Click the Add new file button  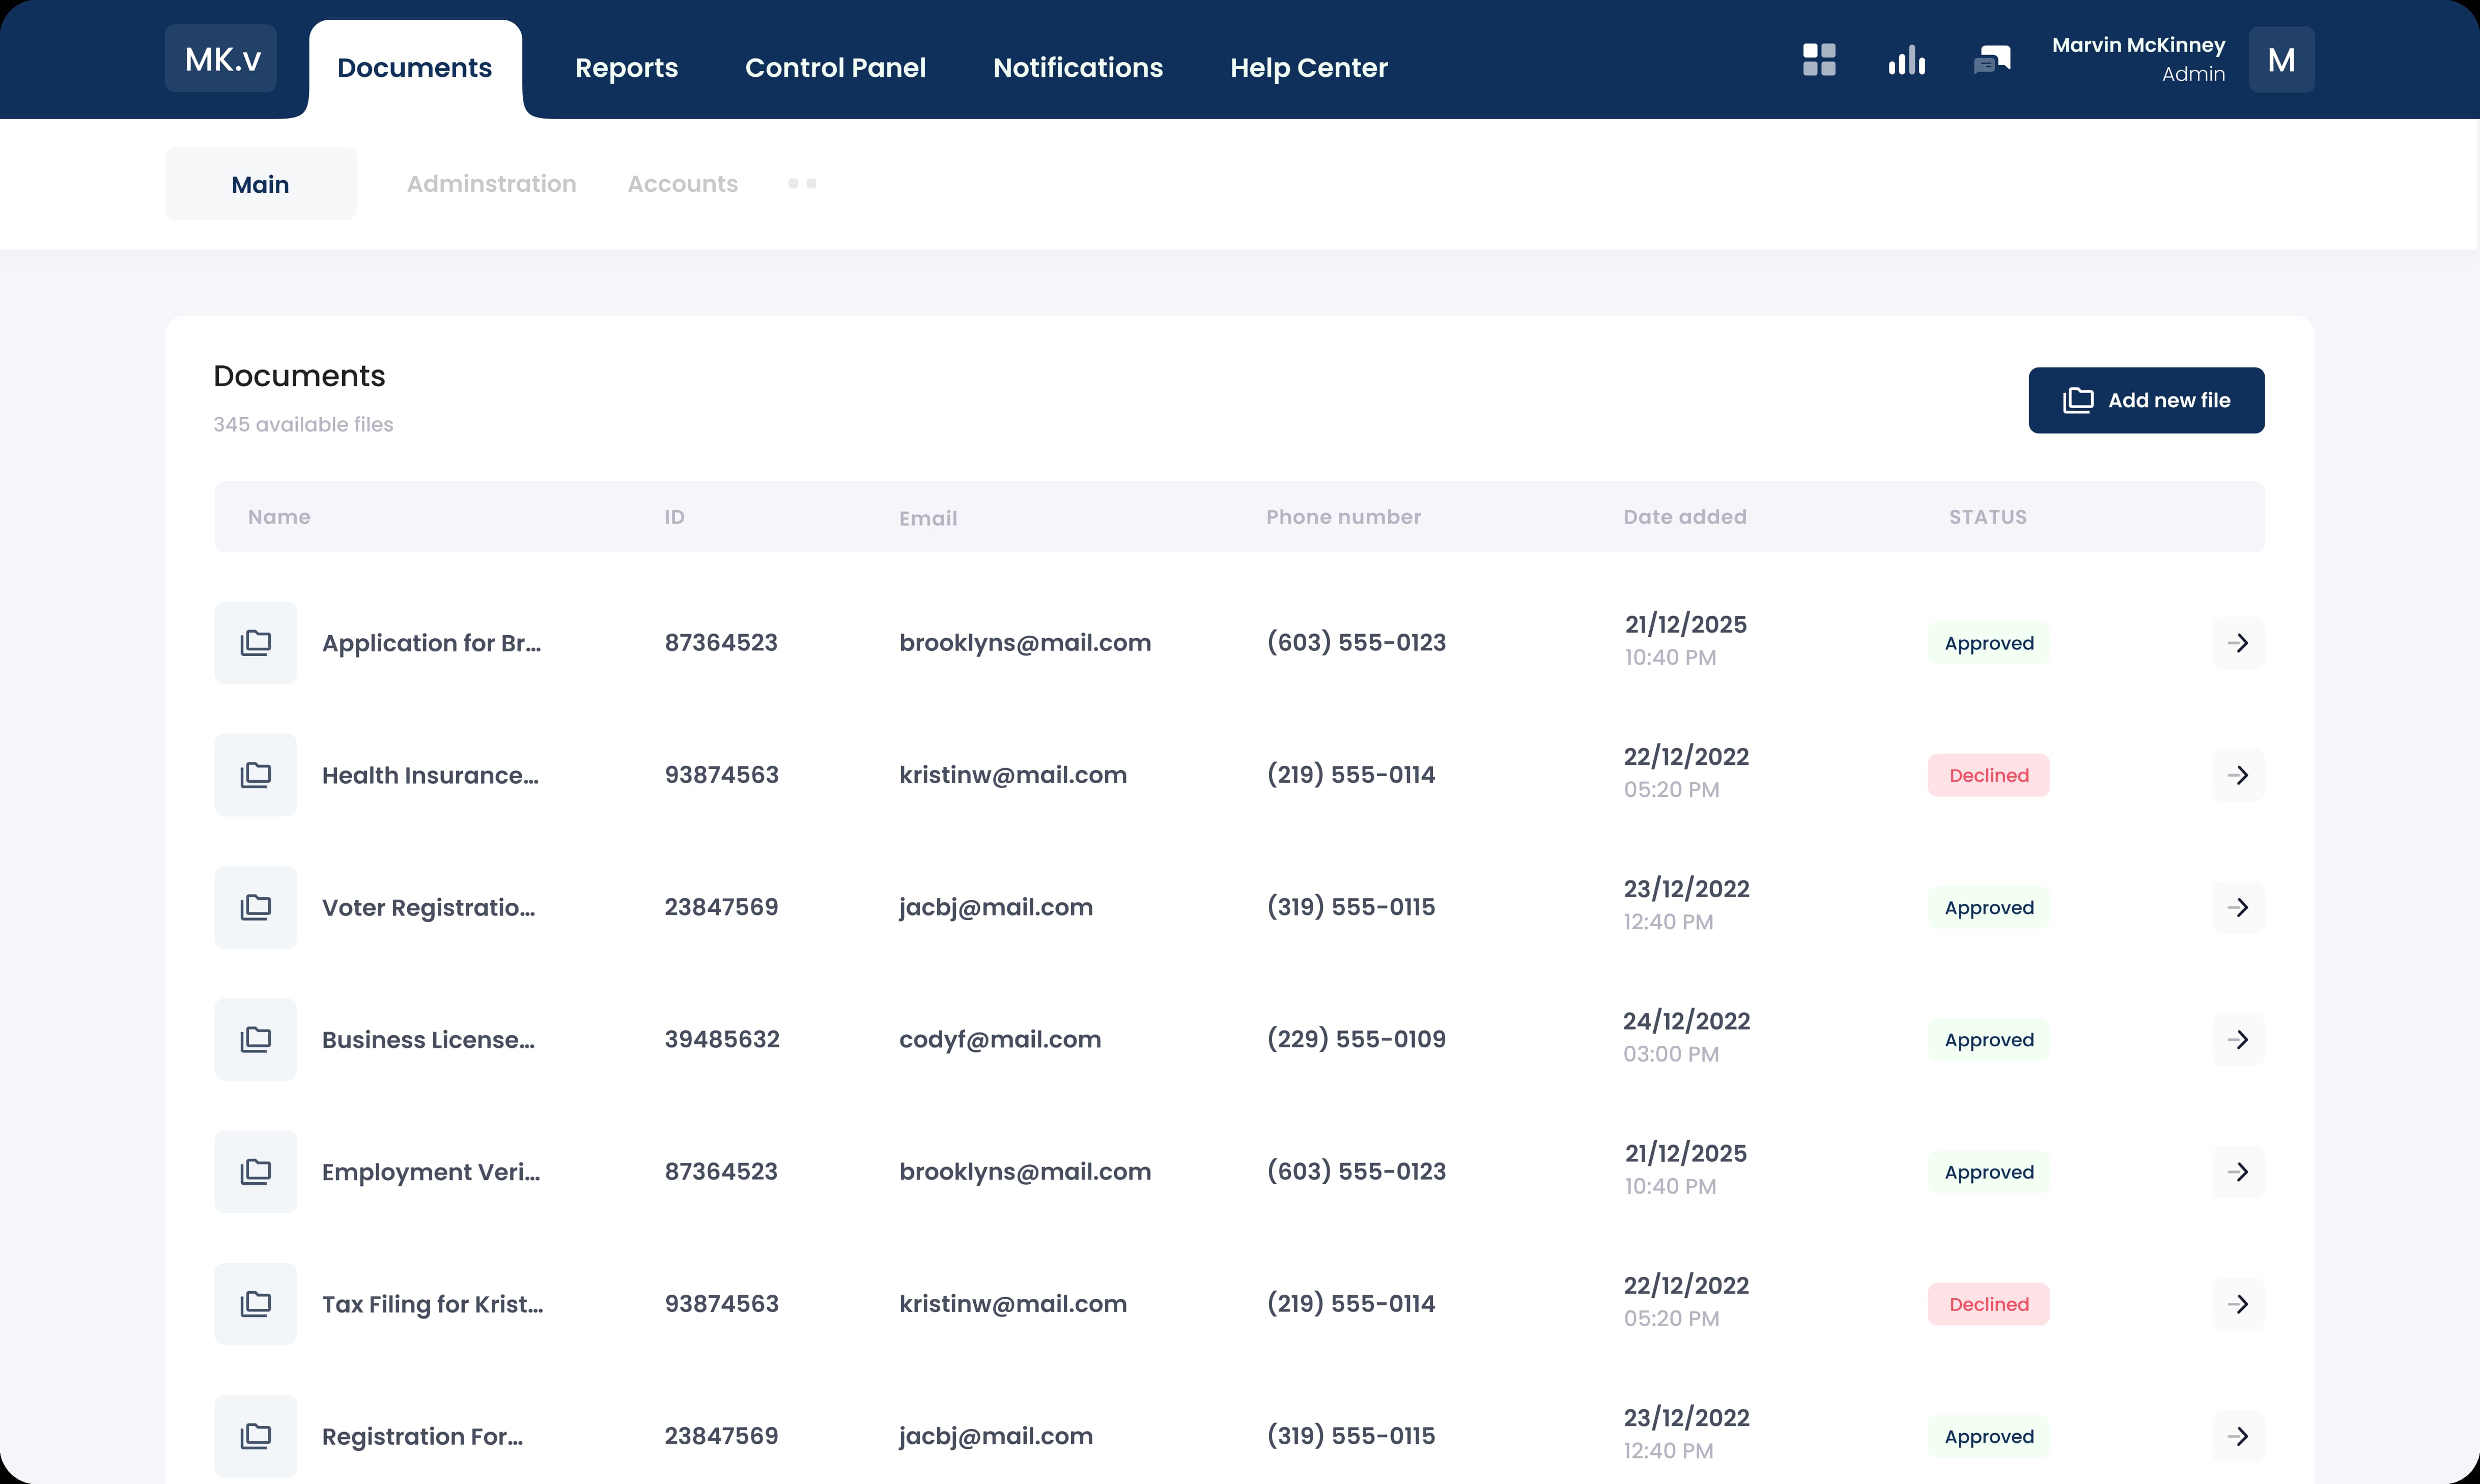[x=2146, y=400]
